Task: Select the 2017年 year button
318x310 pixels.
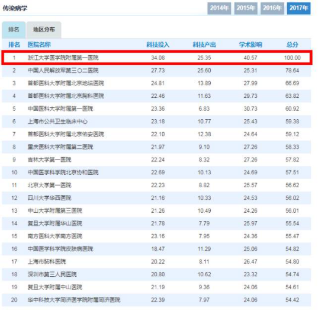Action: coord(298,8)
